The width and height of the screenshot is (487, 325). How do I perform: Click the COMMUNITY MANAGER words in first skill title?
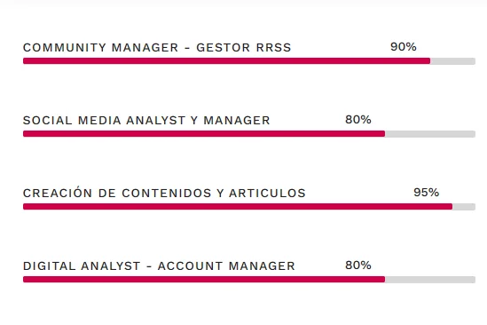[100, 48]
